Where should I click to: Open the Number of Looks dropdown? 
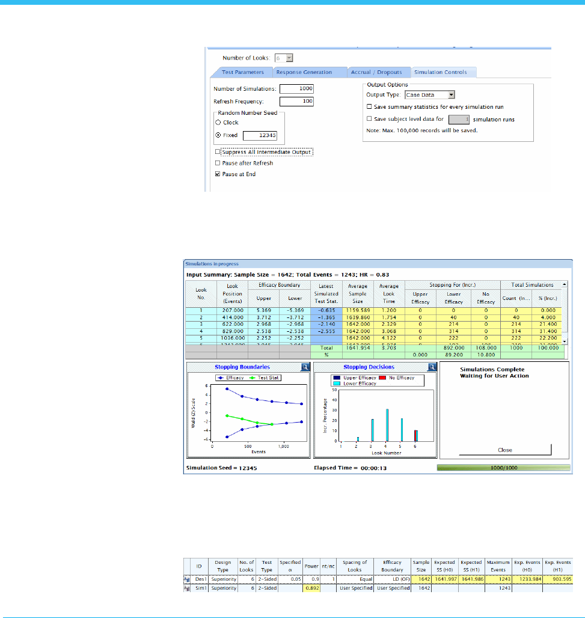(289, 58)
